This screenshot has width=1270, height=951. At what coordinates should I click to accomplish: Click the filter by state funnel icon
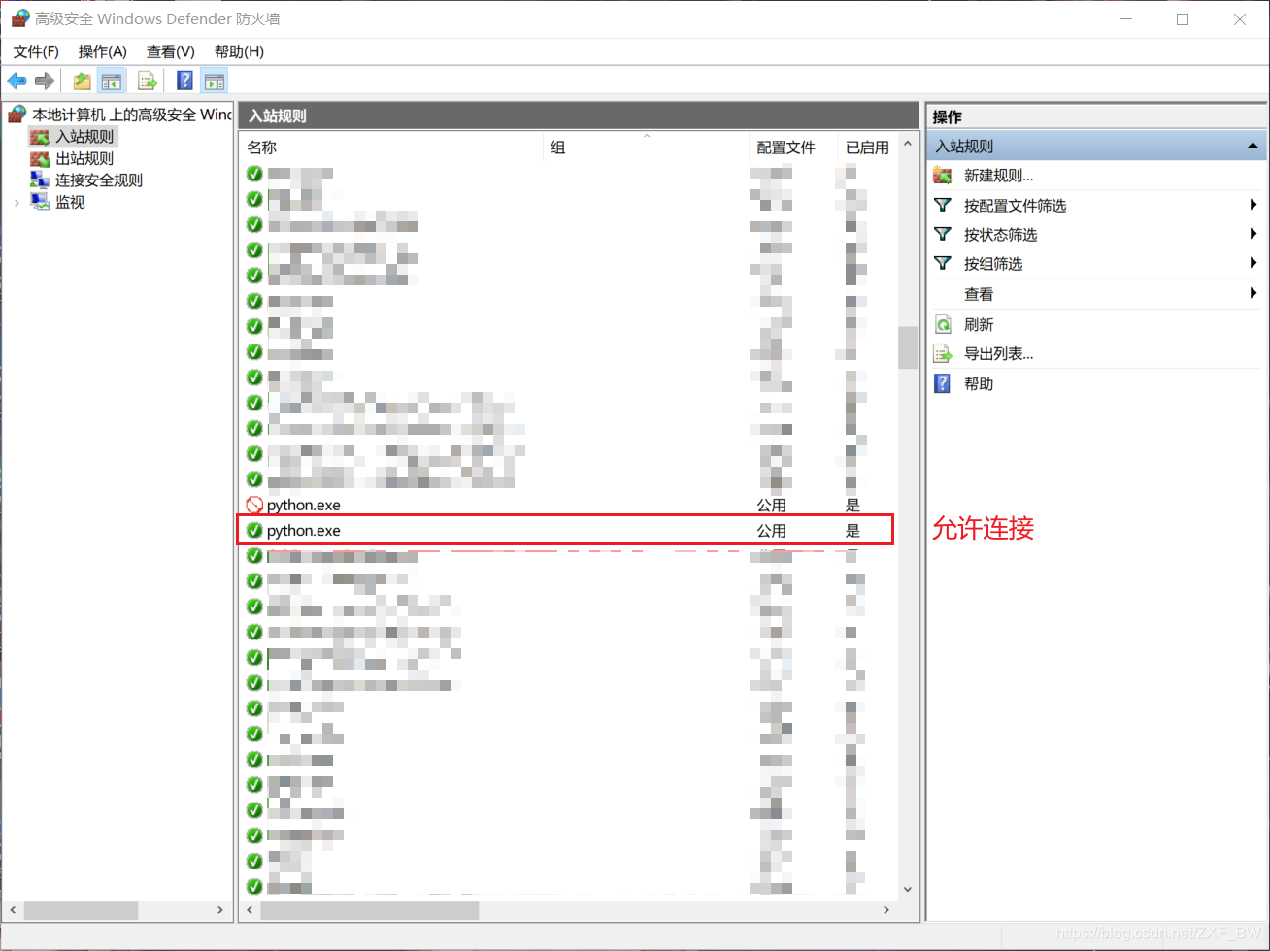click(x=942, y=234)
